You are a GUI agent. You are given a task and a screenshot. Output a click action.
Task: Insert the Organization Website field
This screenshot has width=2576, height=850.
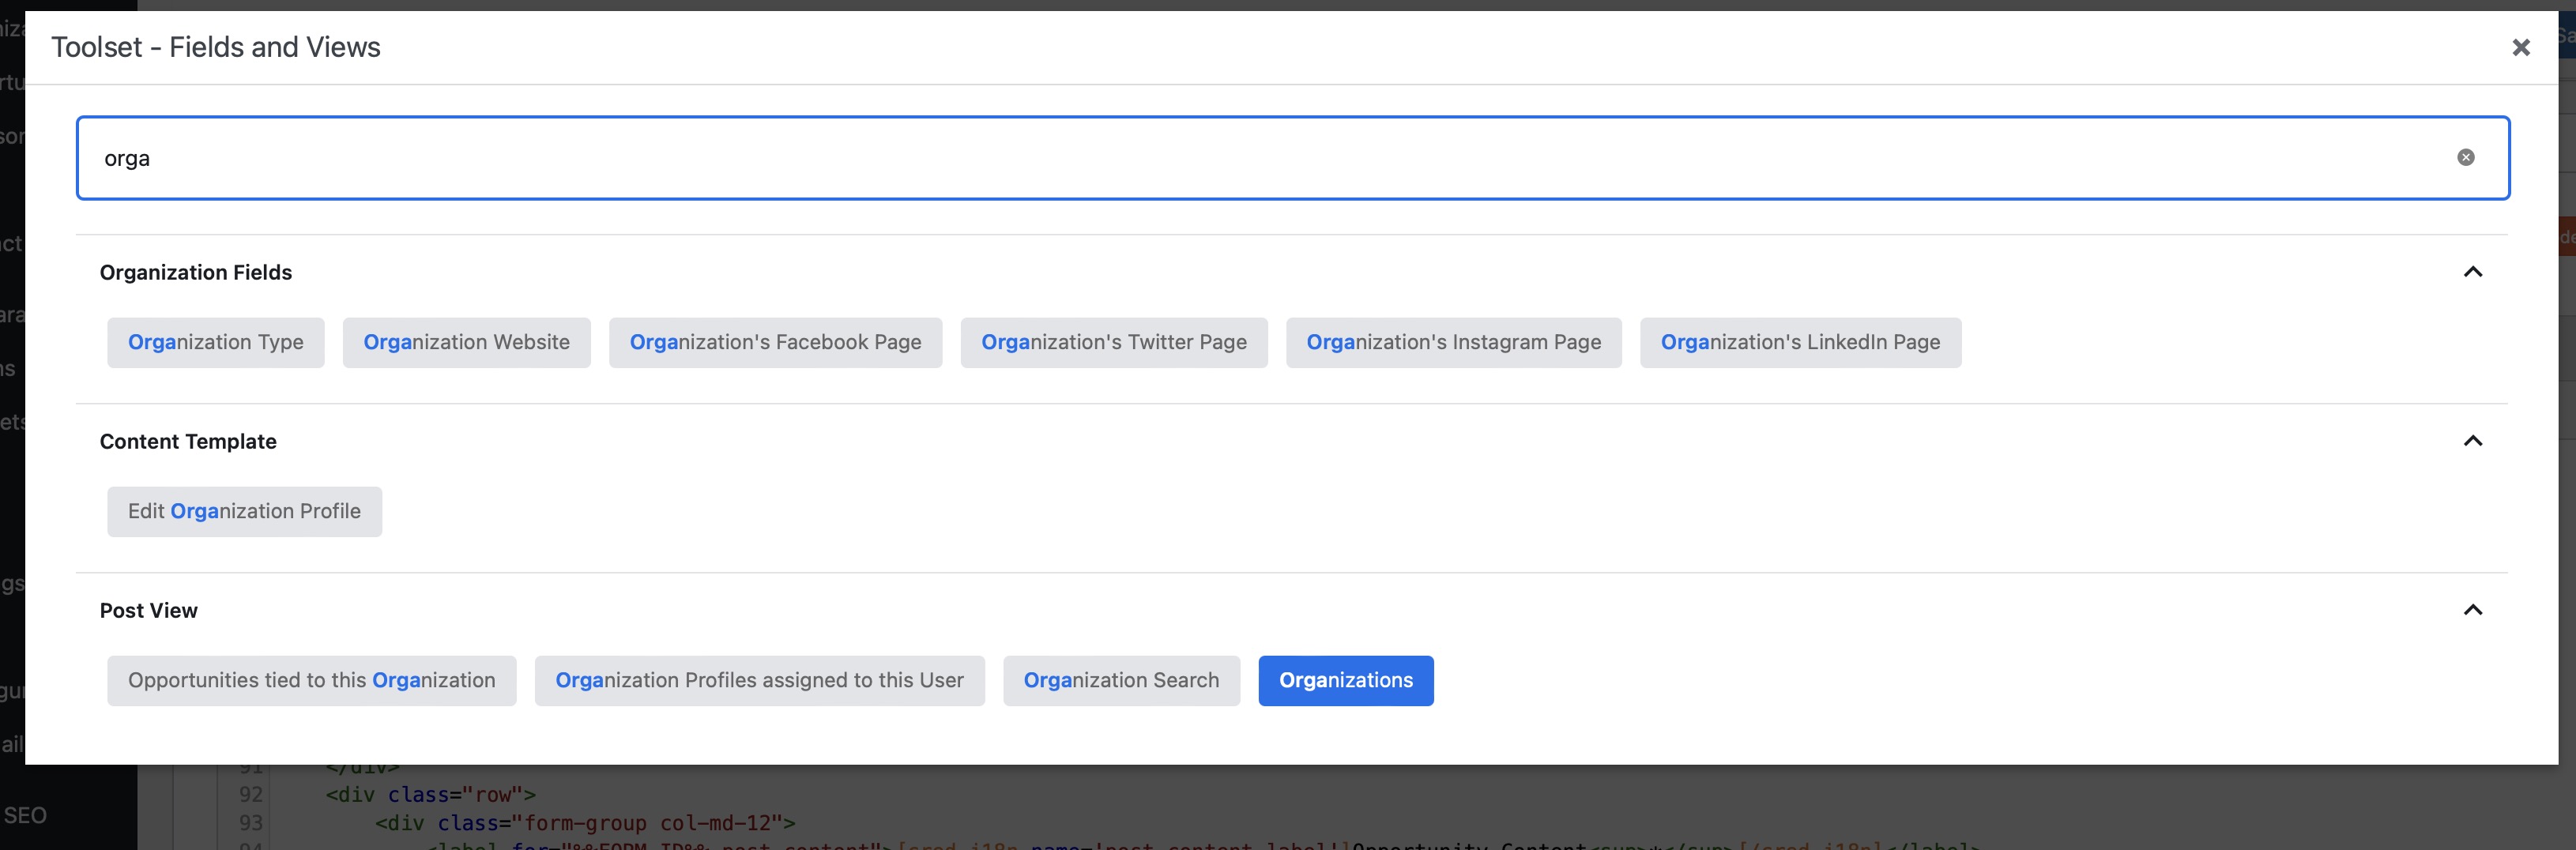tap(467, 342)
